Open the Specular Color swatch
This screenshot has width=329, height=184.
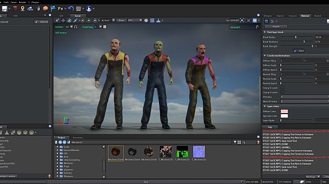284,116
